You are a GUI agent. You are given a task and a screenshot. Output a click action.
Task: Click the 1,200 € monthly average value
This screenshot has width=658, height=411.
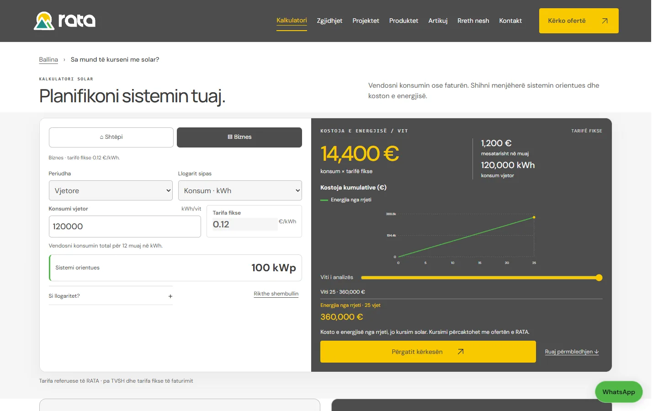(x=496, y=143)
